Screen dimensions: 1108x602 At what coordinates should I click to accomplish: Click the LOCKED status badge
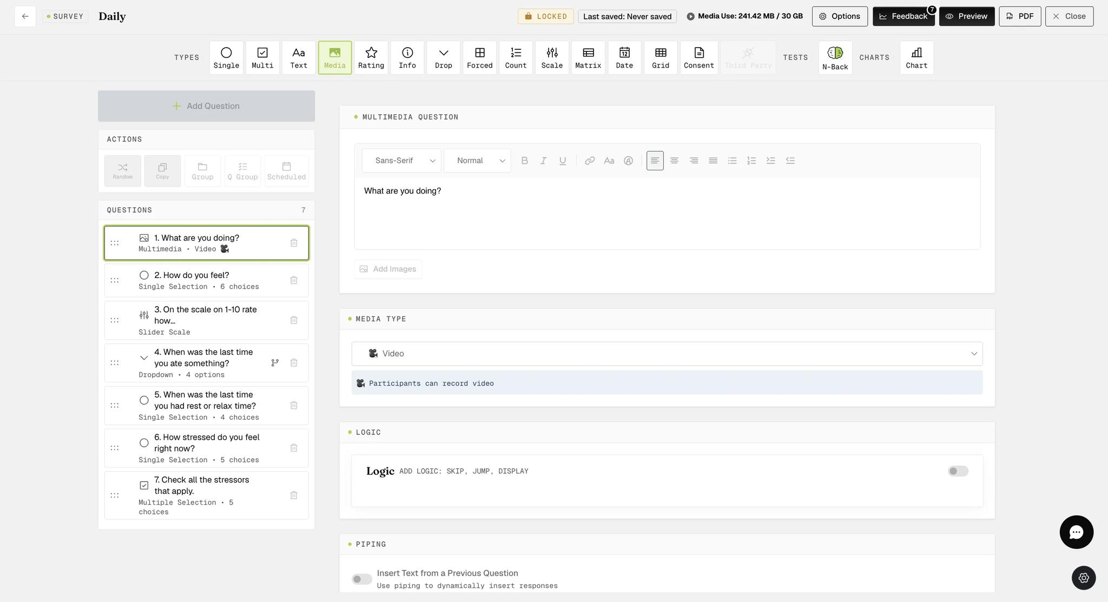pos(546,16)
